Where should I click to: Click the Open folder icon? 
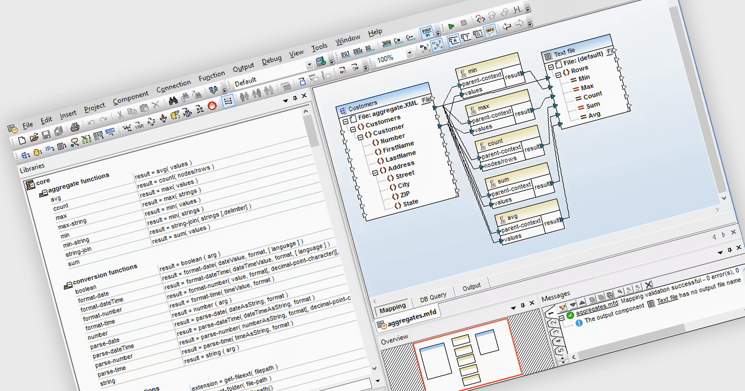[x=34, y=137]
